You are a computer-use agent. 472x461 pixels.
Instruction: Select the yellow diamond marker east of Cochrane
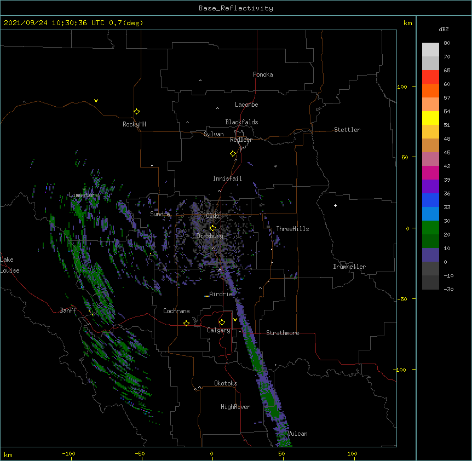(186, 323)
